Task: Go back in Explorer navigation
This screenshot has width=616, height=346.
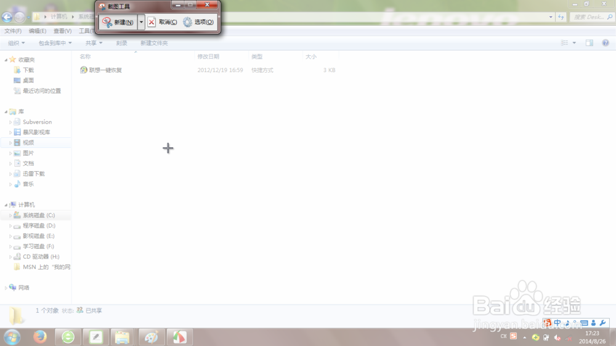Action: [x=7, y=17]
